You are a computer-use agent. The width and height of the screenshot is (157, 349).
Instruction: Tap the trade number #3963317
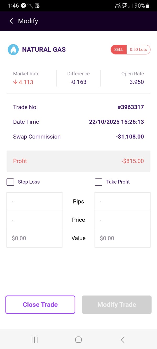coord(131,107)
